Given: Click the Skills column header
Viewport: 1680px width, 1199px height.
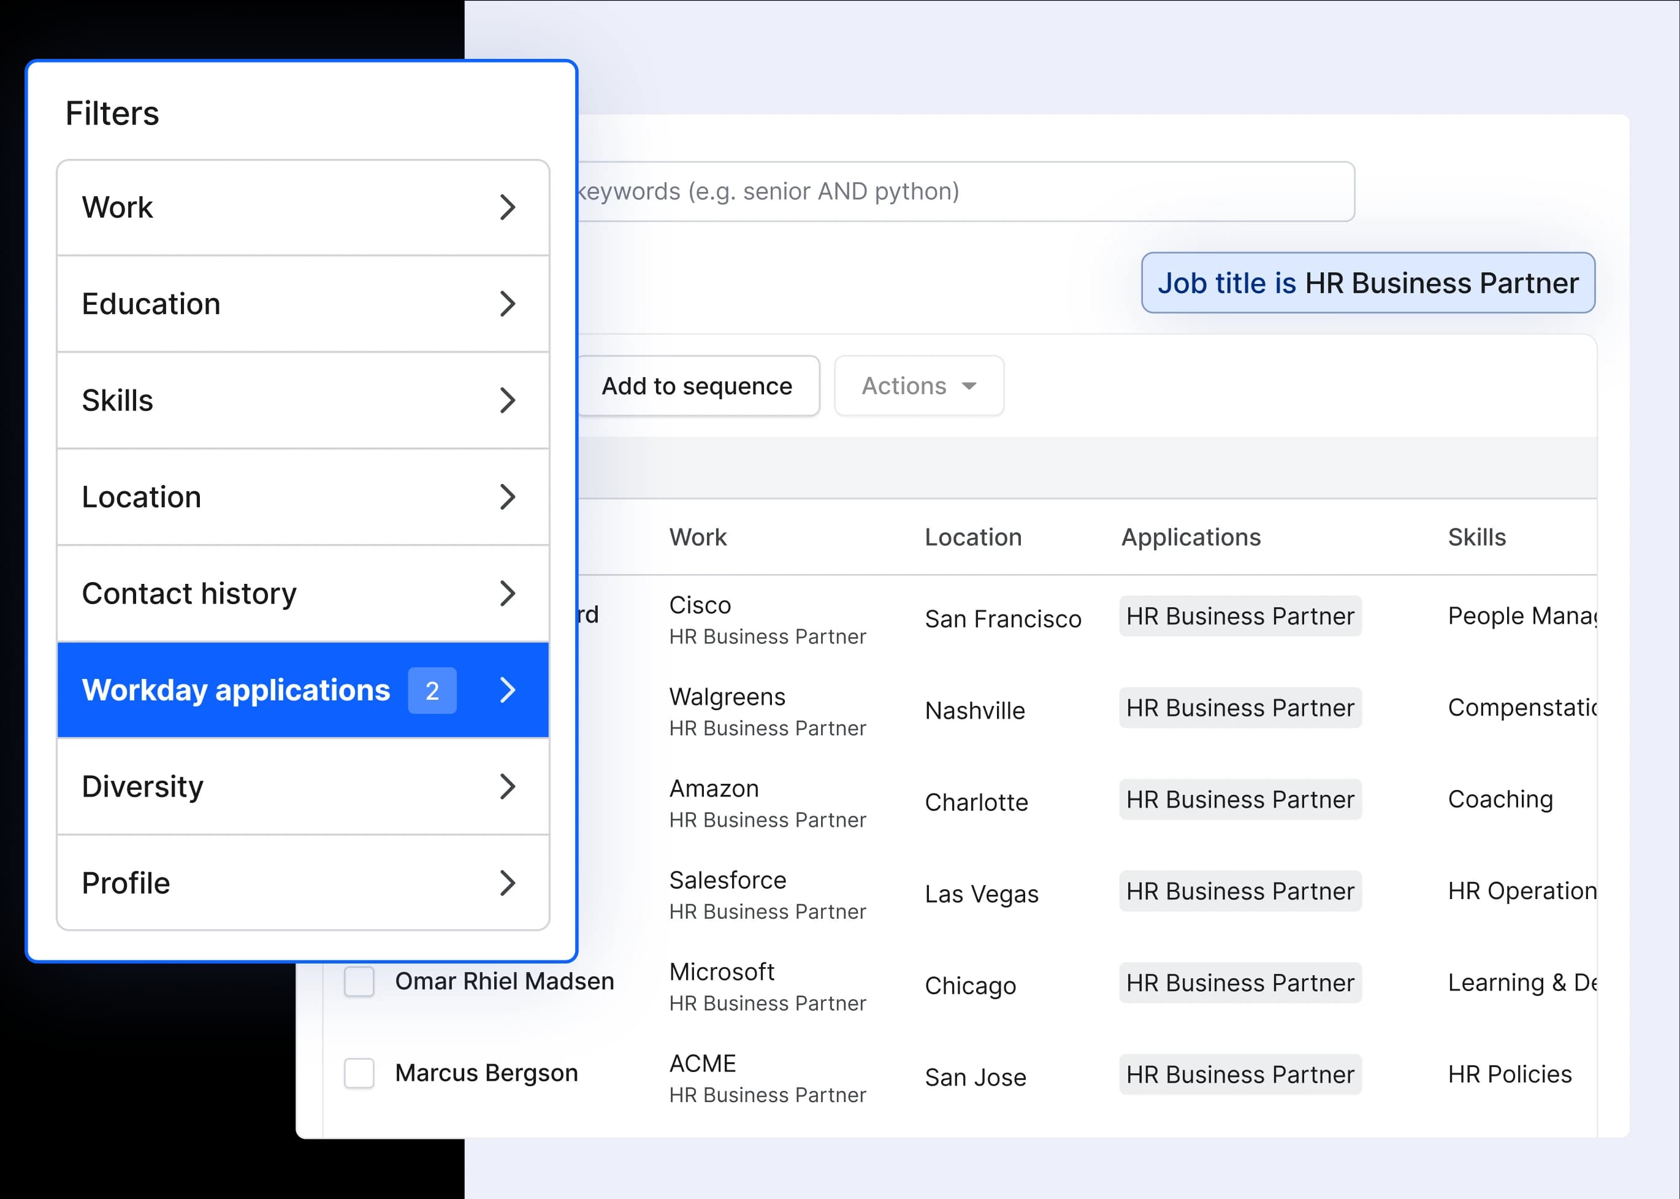Looking at the screenshot, I should click(x=1476, y=537).
